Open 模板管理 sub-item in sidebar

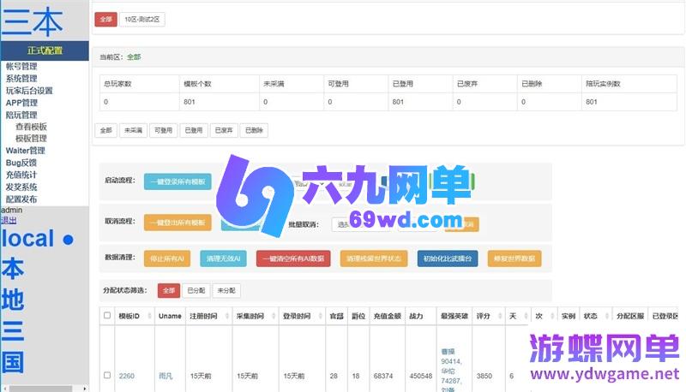point(31,139)
